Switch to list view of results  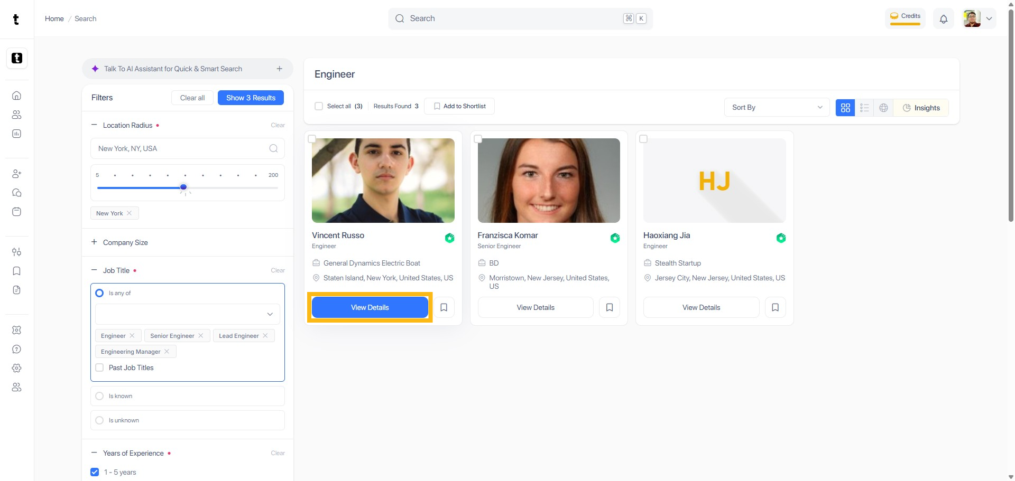click(864, 108)
